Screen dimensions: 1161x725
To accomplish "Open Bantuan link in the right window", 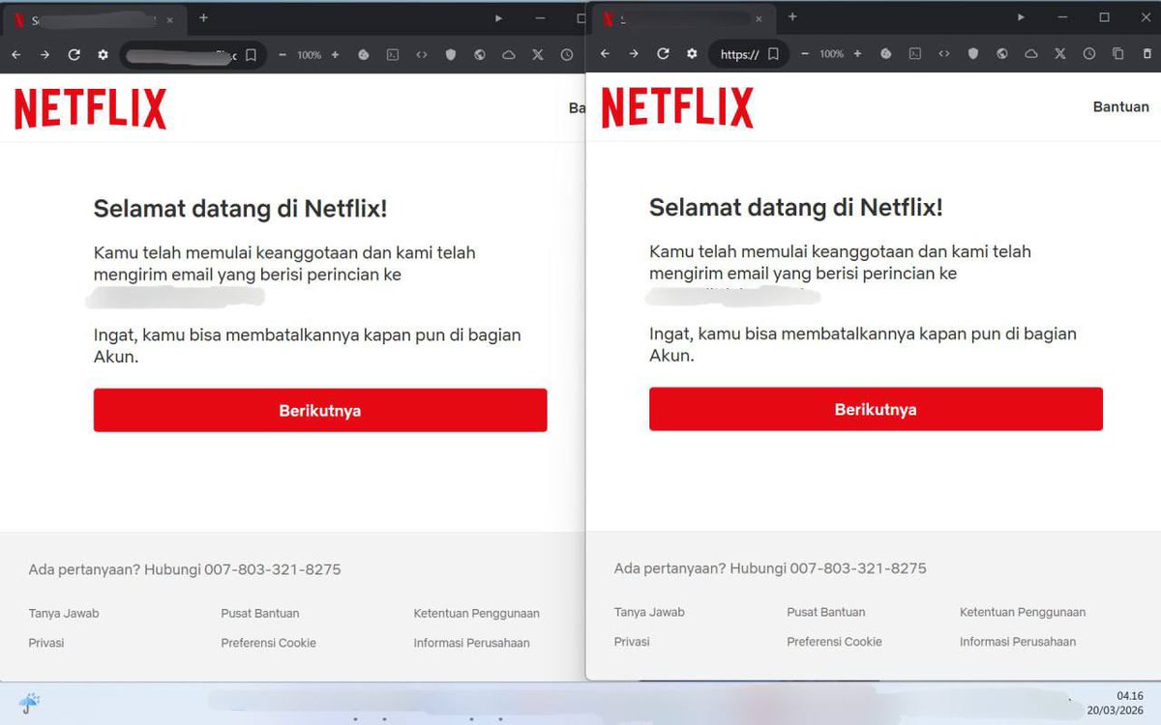I will pos(1120,106).
